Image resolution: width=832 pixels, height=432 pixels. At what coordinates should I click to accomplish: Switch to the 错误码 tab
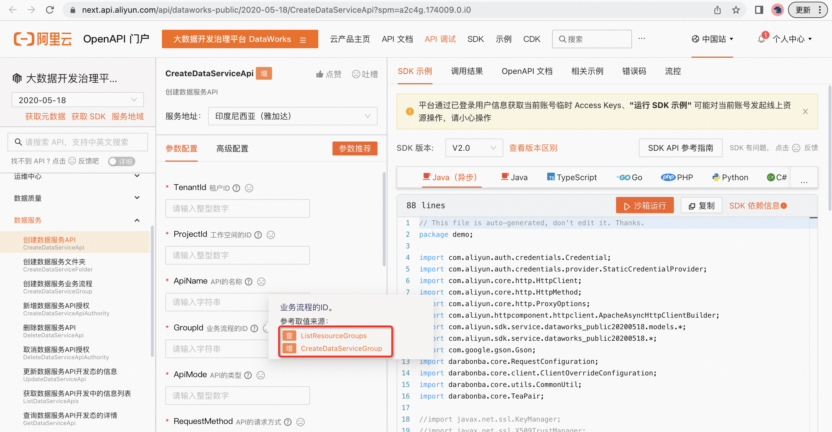point(634,71)
